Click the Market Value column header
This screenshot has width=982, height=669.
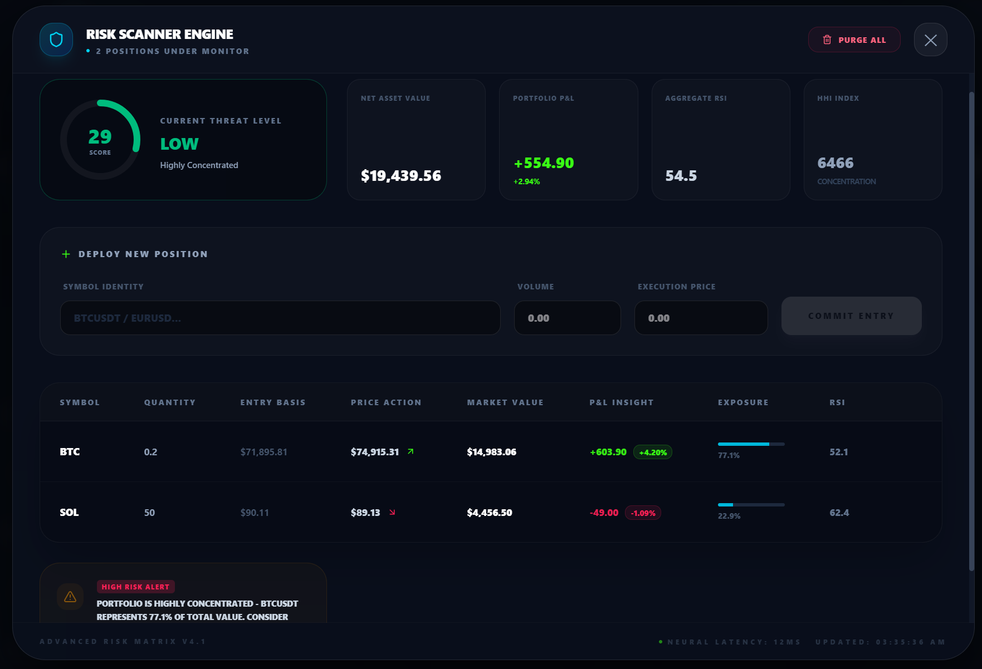click(x=505, y=402)
